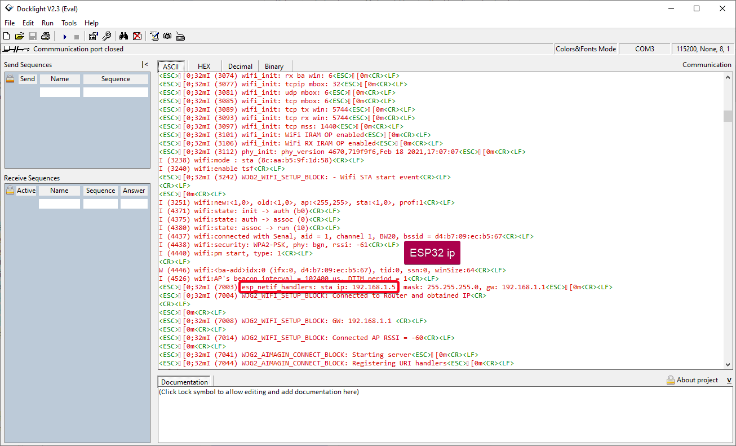Switch to the ASCII tab
The width and height of the screenshot is (736, 446).
tap(171, 67)
